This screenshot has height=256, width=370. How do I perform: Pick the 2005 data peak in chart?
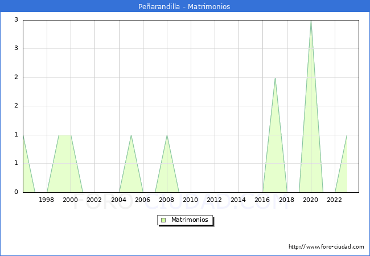[131, 136]
